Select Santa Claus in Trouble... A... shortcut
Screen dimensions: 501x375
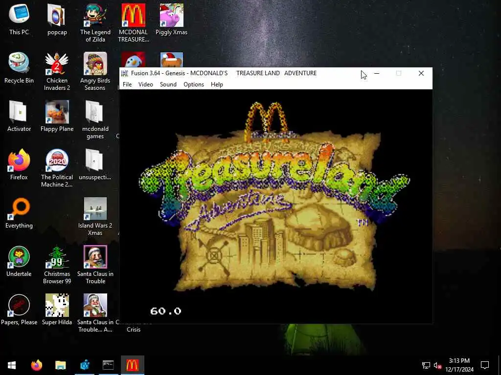tap(95, 314)
